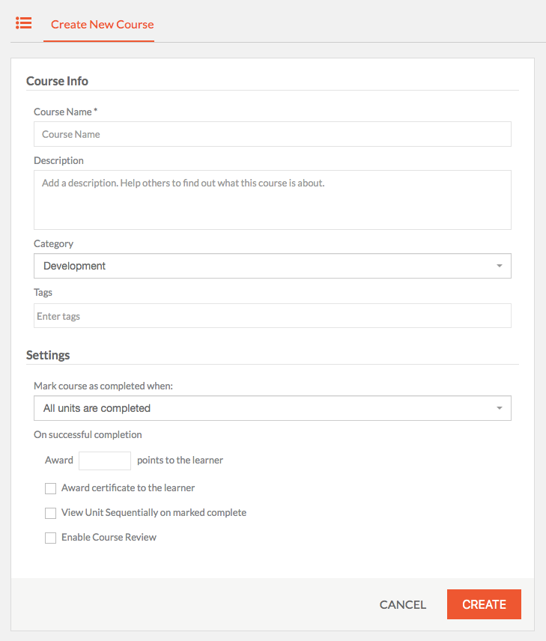Click the Enable Course Review label
The width and height of the screenshot is (546, 641).
pos(109,537)
